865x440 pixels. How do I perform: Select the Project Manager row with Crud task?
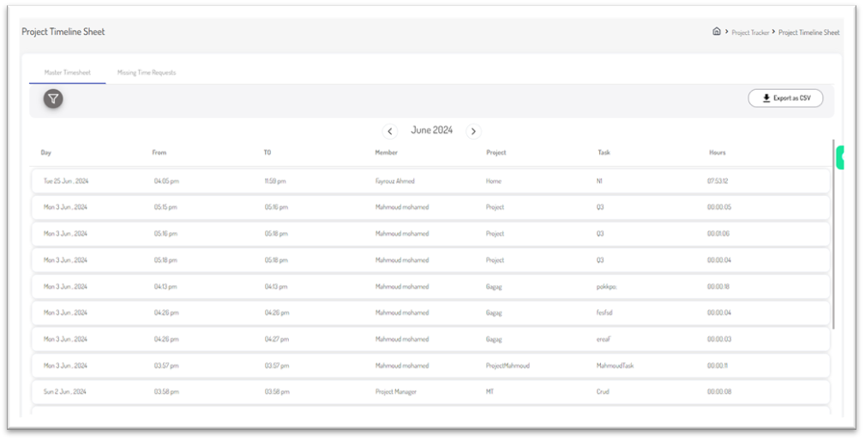pyautogui.click(x=429, y=392)
